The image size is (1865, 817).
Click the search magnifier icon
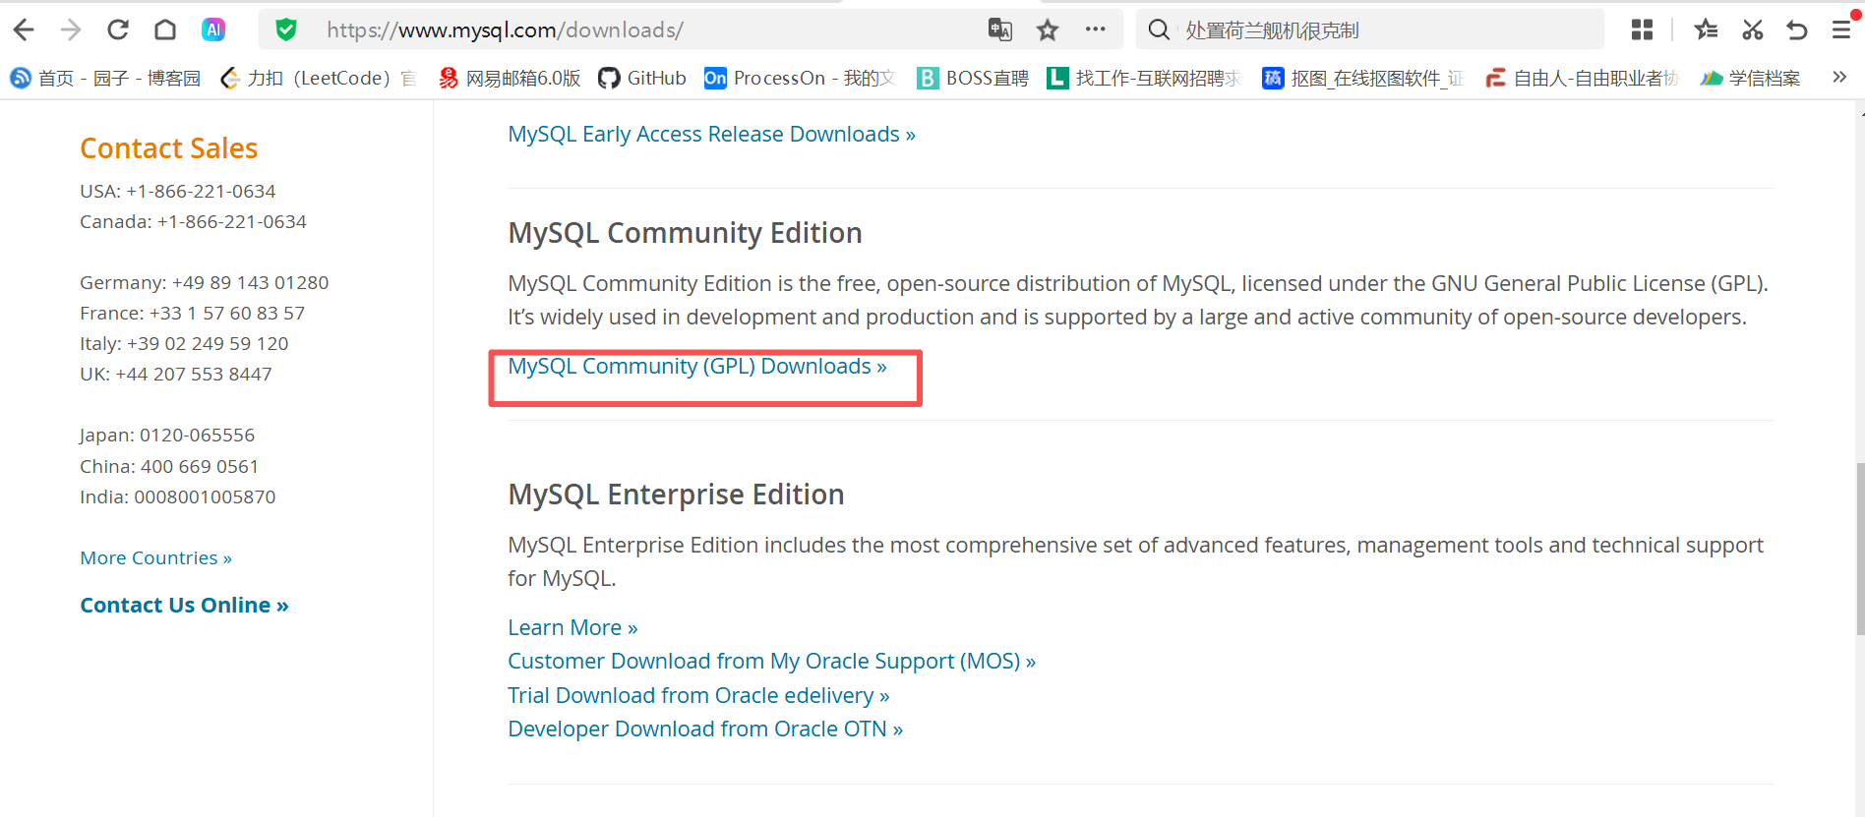1160,29
